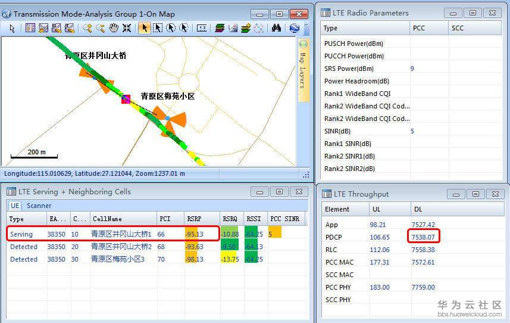This screenshot has width=510, height=323.
Task: Open the stacked layers control icon
Action: 220,29
